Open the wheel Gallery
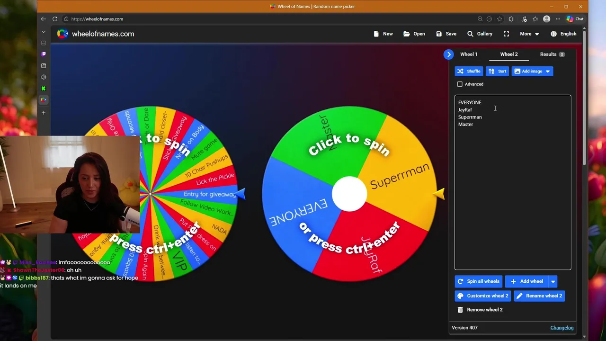Screen dimensions: 606x341 (480, 34)
